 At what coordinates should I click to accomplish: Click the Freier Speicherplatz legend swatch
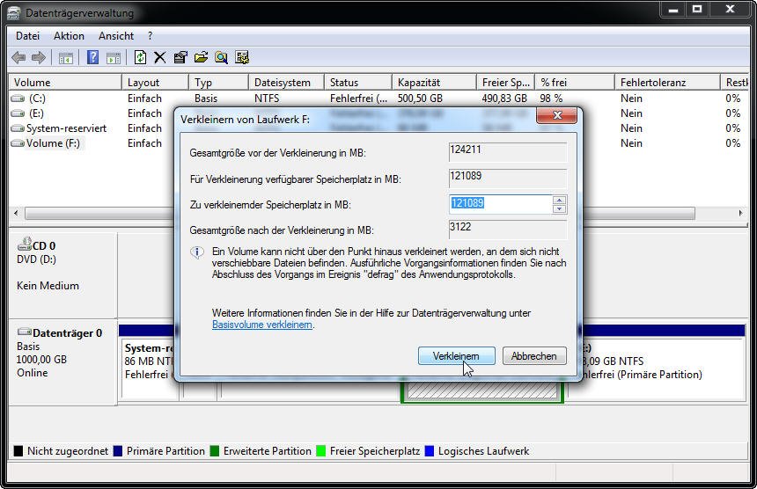(x=321, y=451)
